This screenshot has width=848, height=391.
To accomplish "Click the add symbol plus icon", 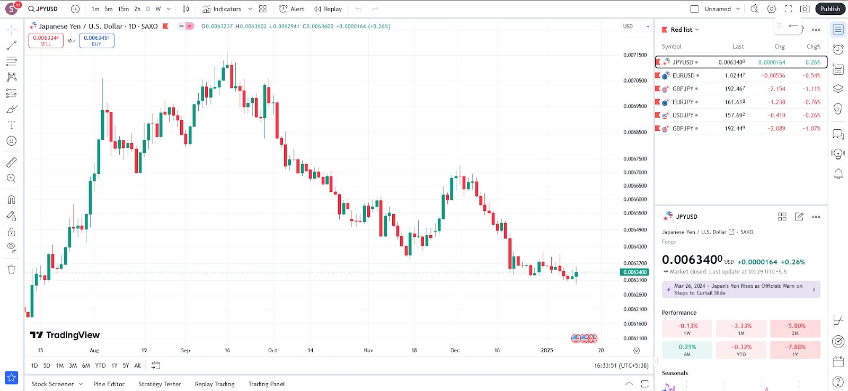I will [75, 9].
